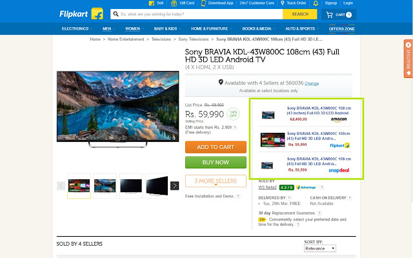The image size is (413, 258).
Task: Click the 4.2/5 seller rating badge
Action: point(287,188)
